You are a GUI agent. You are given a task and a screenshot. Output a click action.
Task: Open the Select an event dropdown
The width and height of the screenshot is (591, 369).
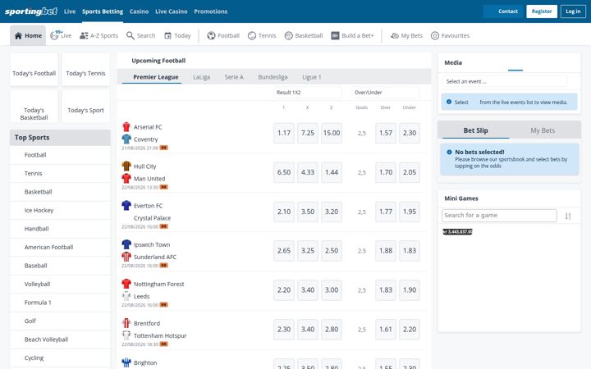[x=505, y=81]
